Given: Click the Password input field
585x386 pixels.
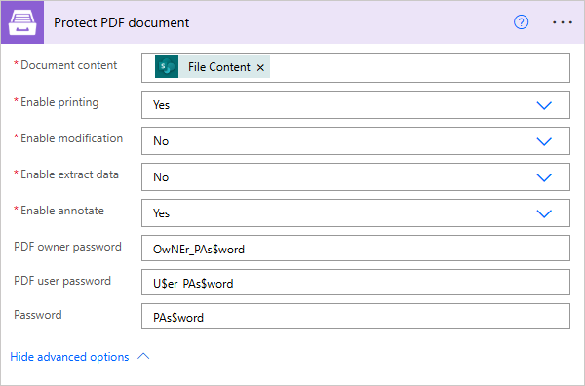Looking at the screenshot, I should pos(356,317).
